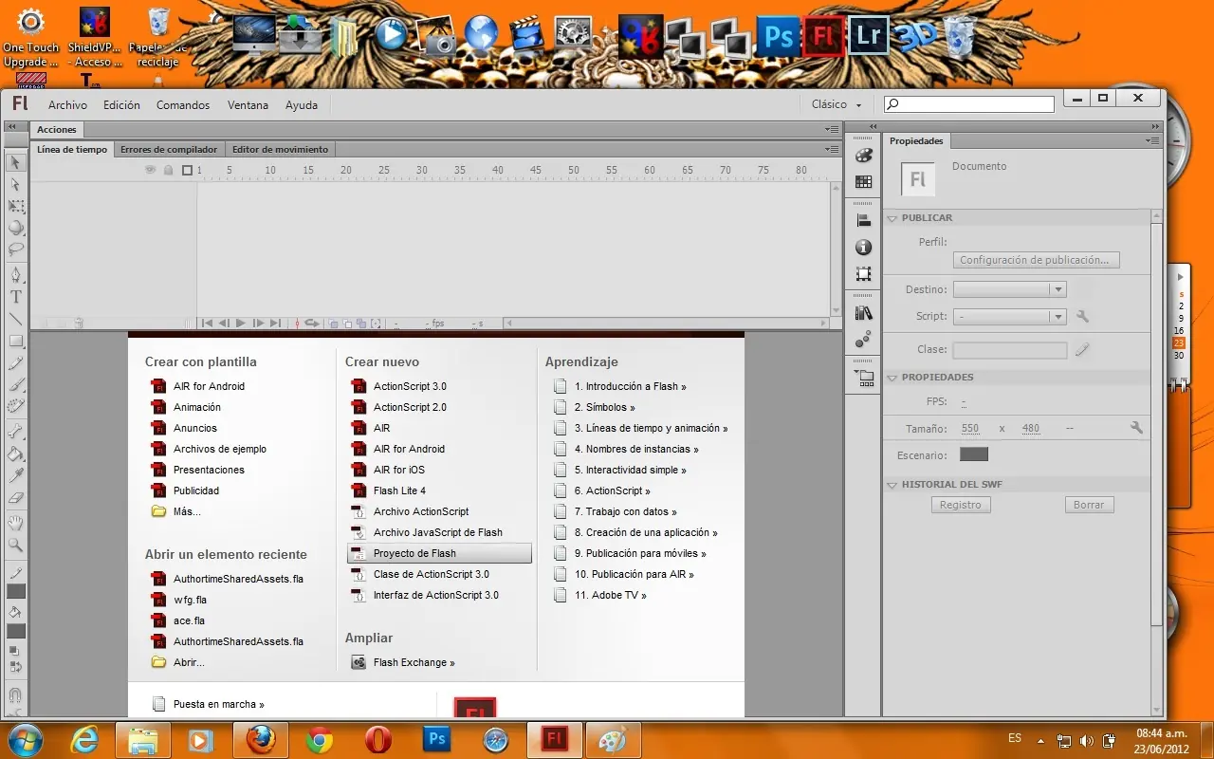Screen dimensions: 1214x759
Task: Open the Propiedades panel options menu
Action: pos(1152,140)
